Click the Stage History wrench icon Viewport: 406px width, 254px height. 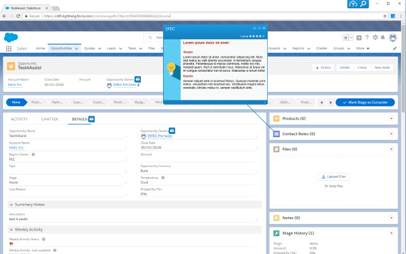(x=277, y=233)
